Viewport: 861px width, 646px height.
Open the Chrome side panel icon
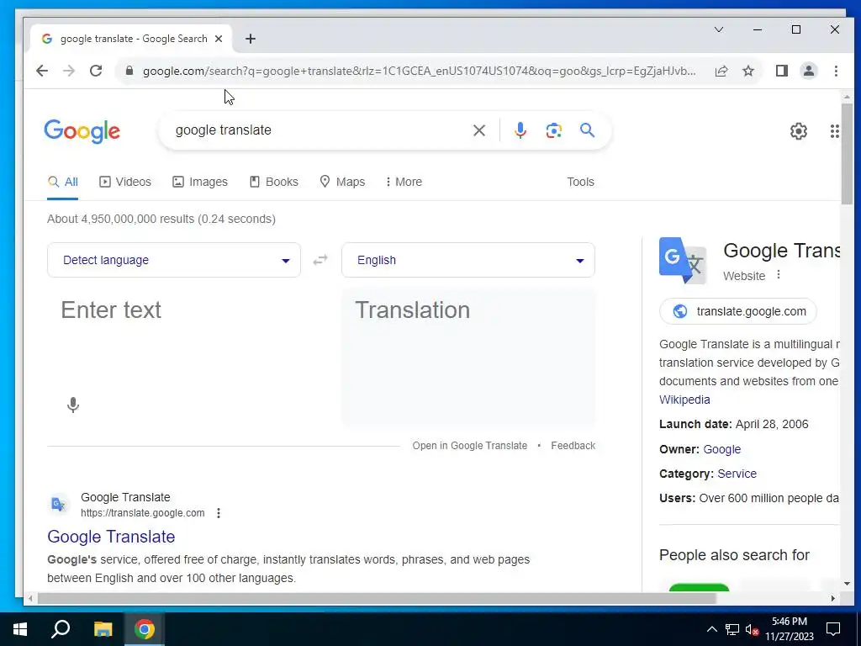782,71
